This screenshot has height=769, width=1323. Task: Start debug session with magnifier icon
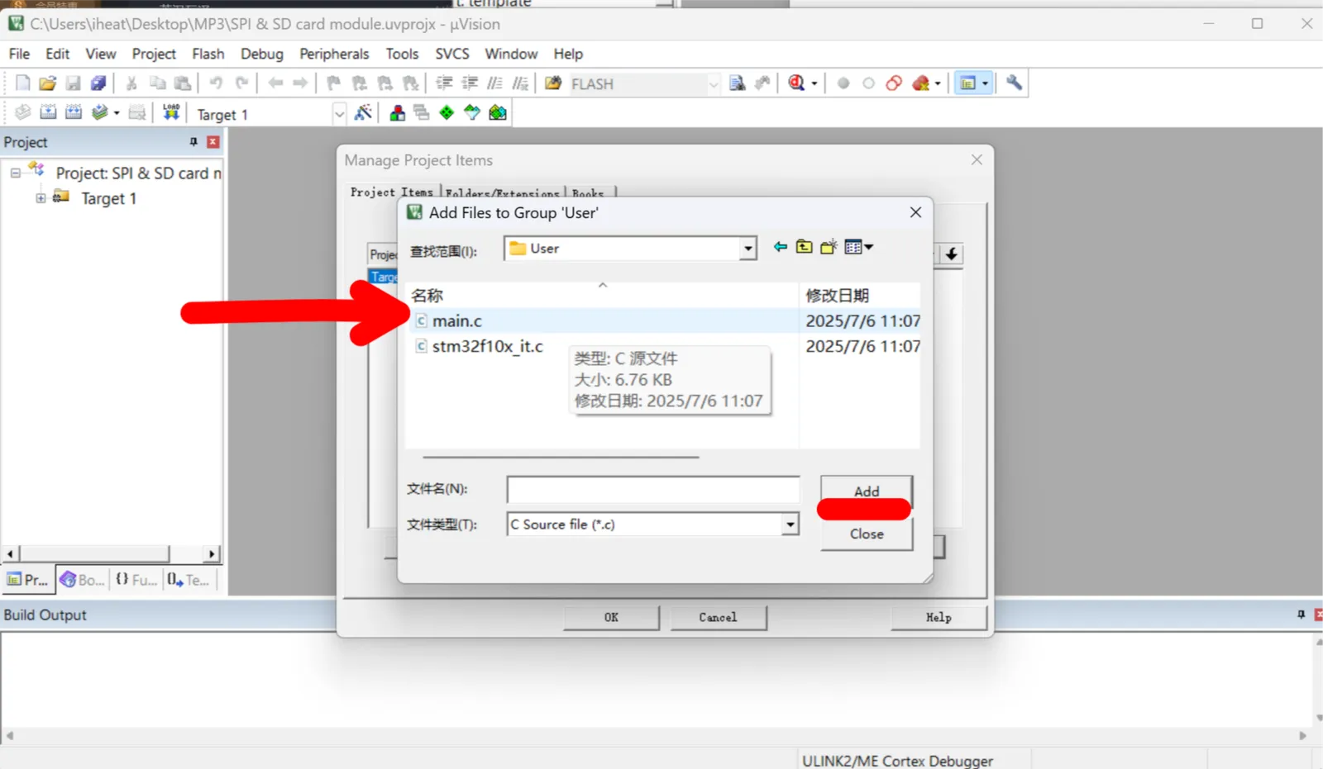tap(796, 83)
